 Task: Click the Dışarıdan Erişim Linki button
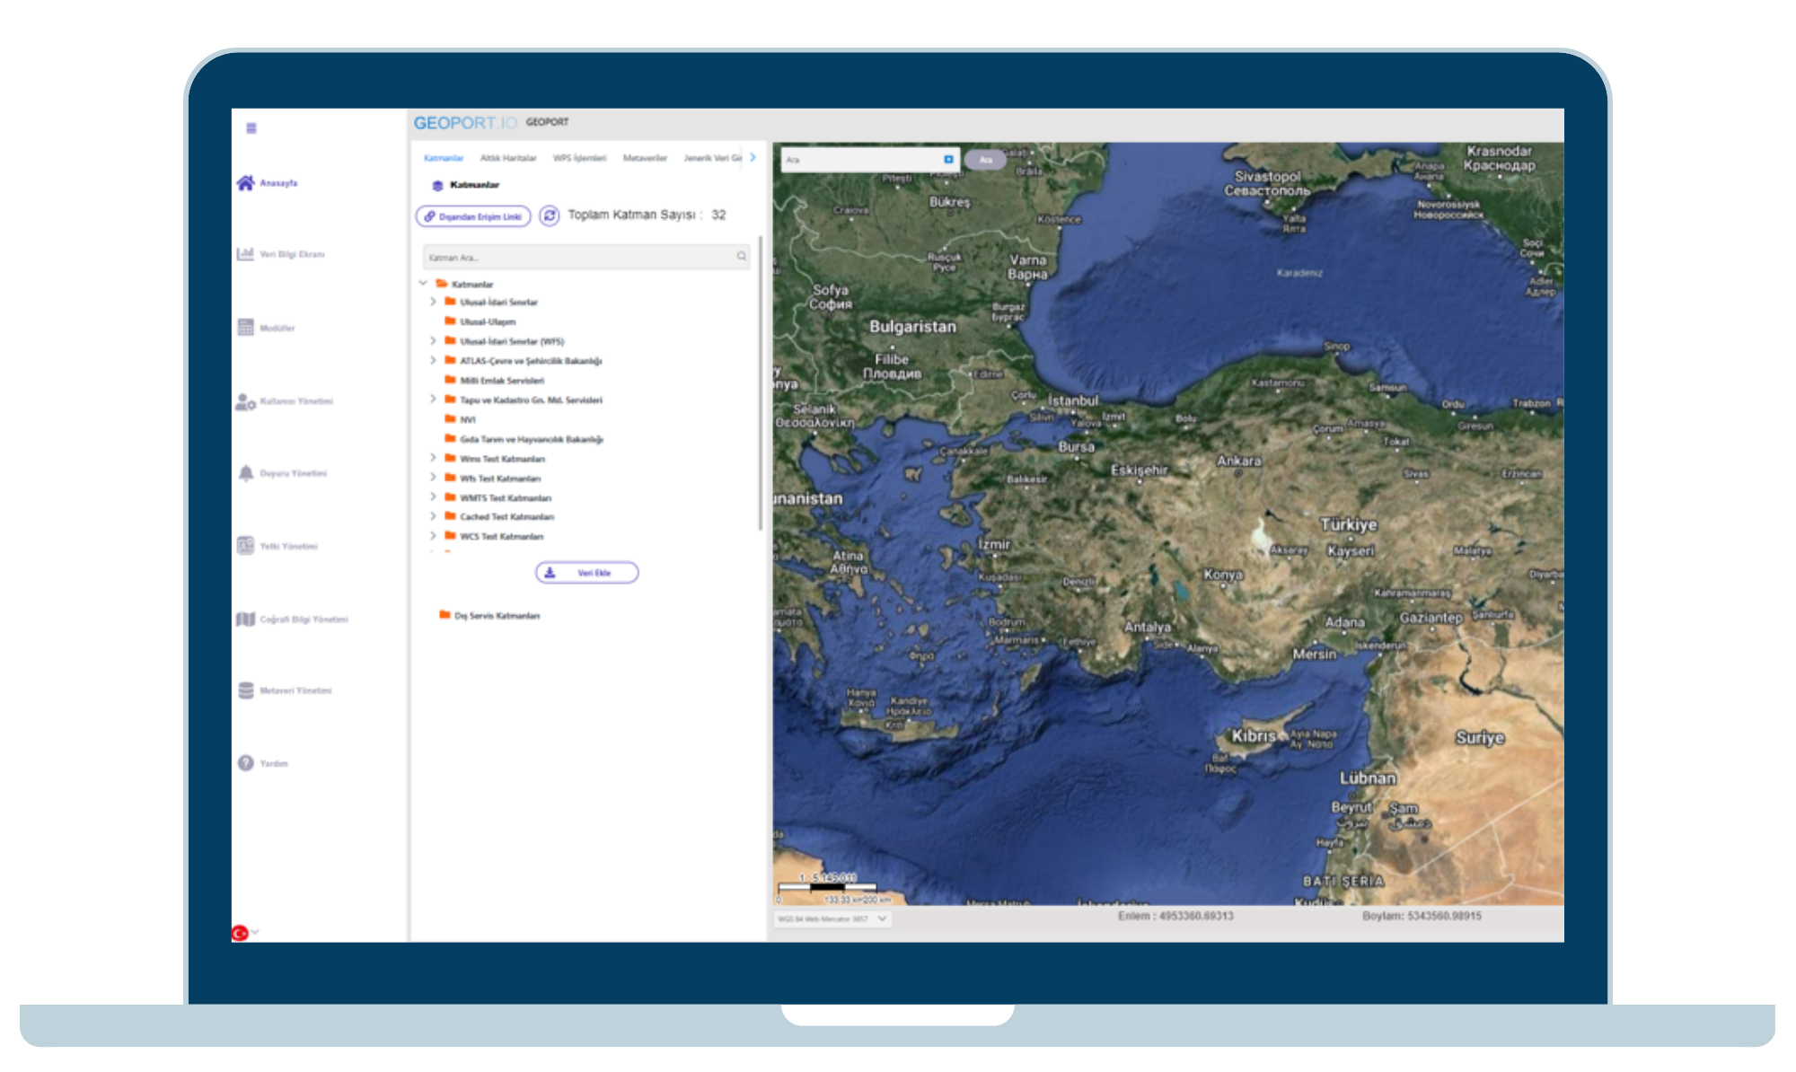tap(473, 216)
